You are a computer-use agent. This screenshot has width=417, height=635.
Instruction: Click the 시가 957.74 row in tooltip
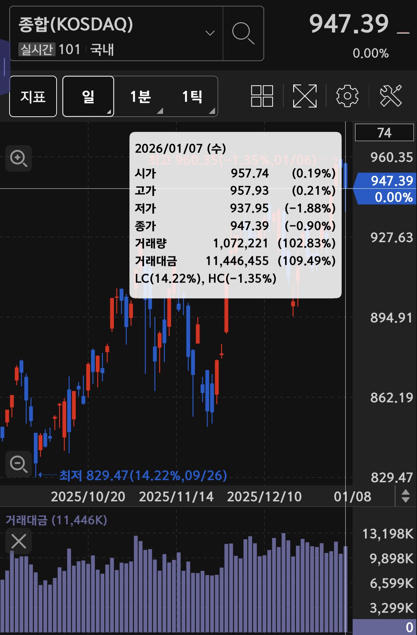pyautogui.click(x=235, y=173)
